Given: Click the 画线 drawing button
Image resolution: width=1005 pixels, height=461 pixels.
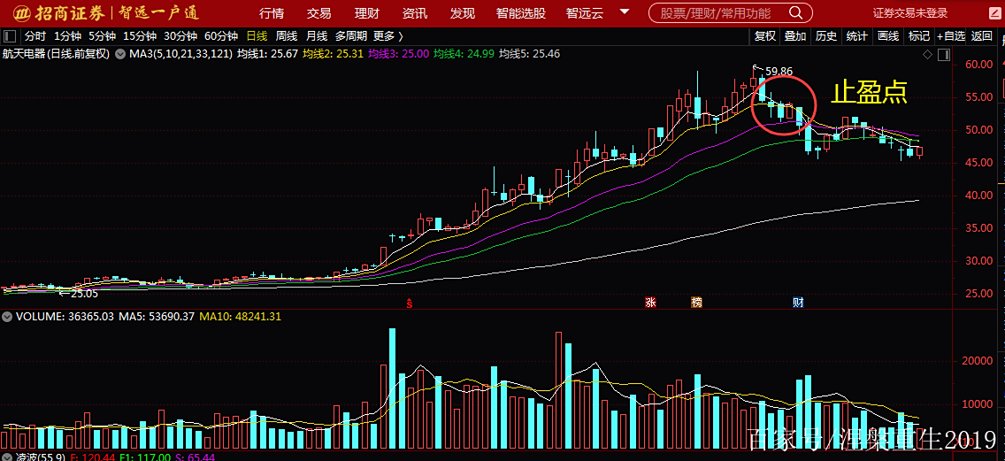Looking at the screenshot, I should pos(887,36).
